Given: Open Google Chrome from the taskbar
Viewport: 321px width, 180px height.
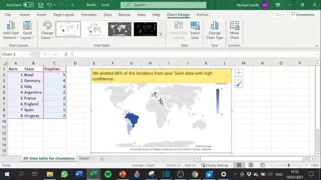Looking at the screenshot, I should (x=195, y=174).
